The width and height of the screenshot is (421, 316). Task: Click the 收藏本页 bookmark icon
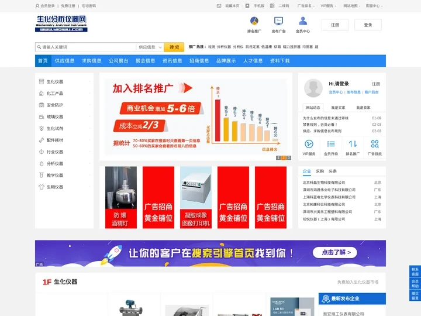click(x=219, y=6)
